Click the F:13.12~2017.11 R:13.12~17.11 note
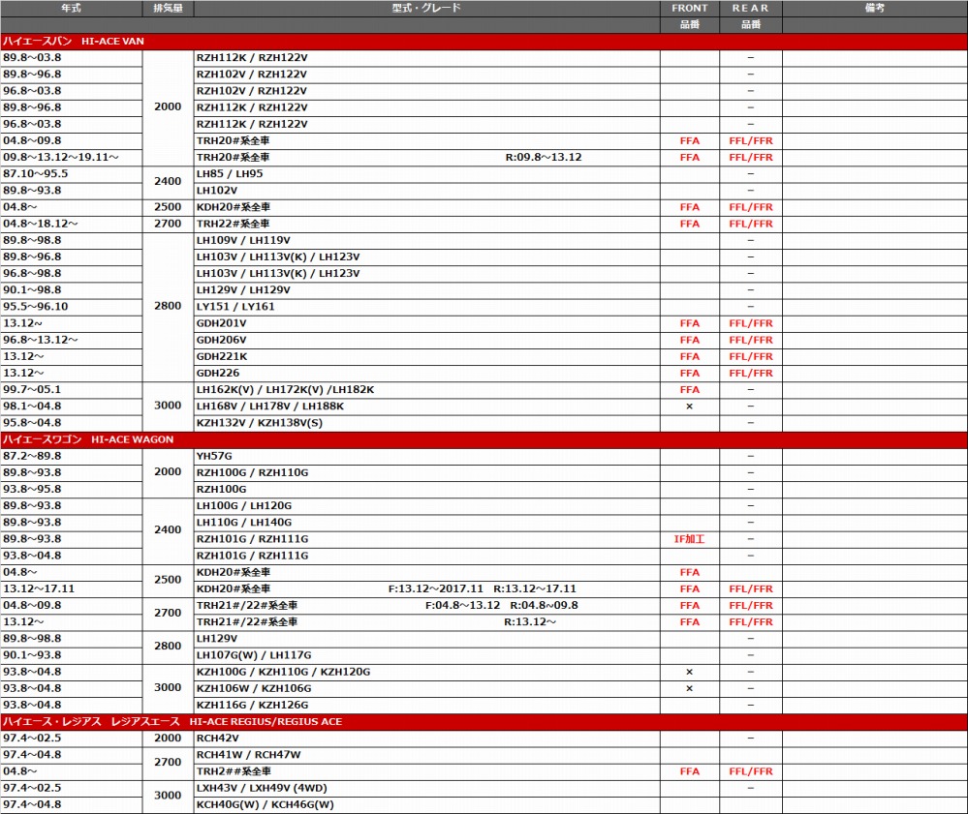The height and width of the screenshot is (814, 968). (483, 588)
